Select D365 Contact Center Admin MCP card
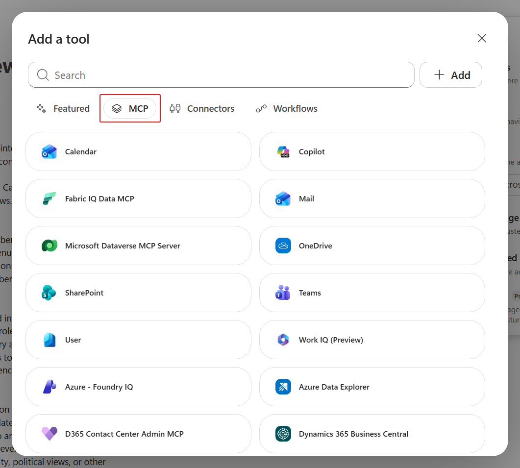This screenshot has height=468, width=520. click(138, 434)
